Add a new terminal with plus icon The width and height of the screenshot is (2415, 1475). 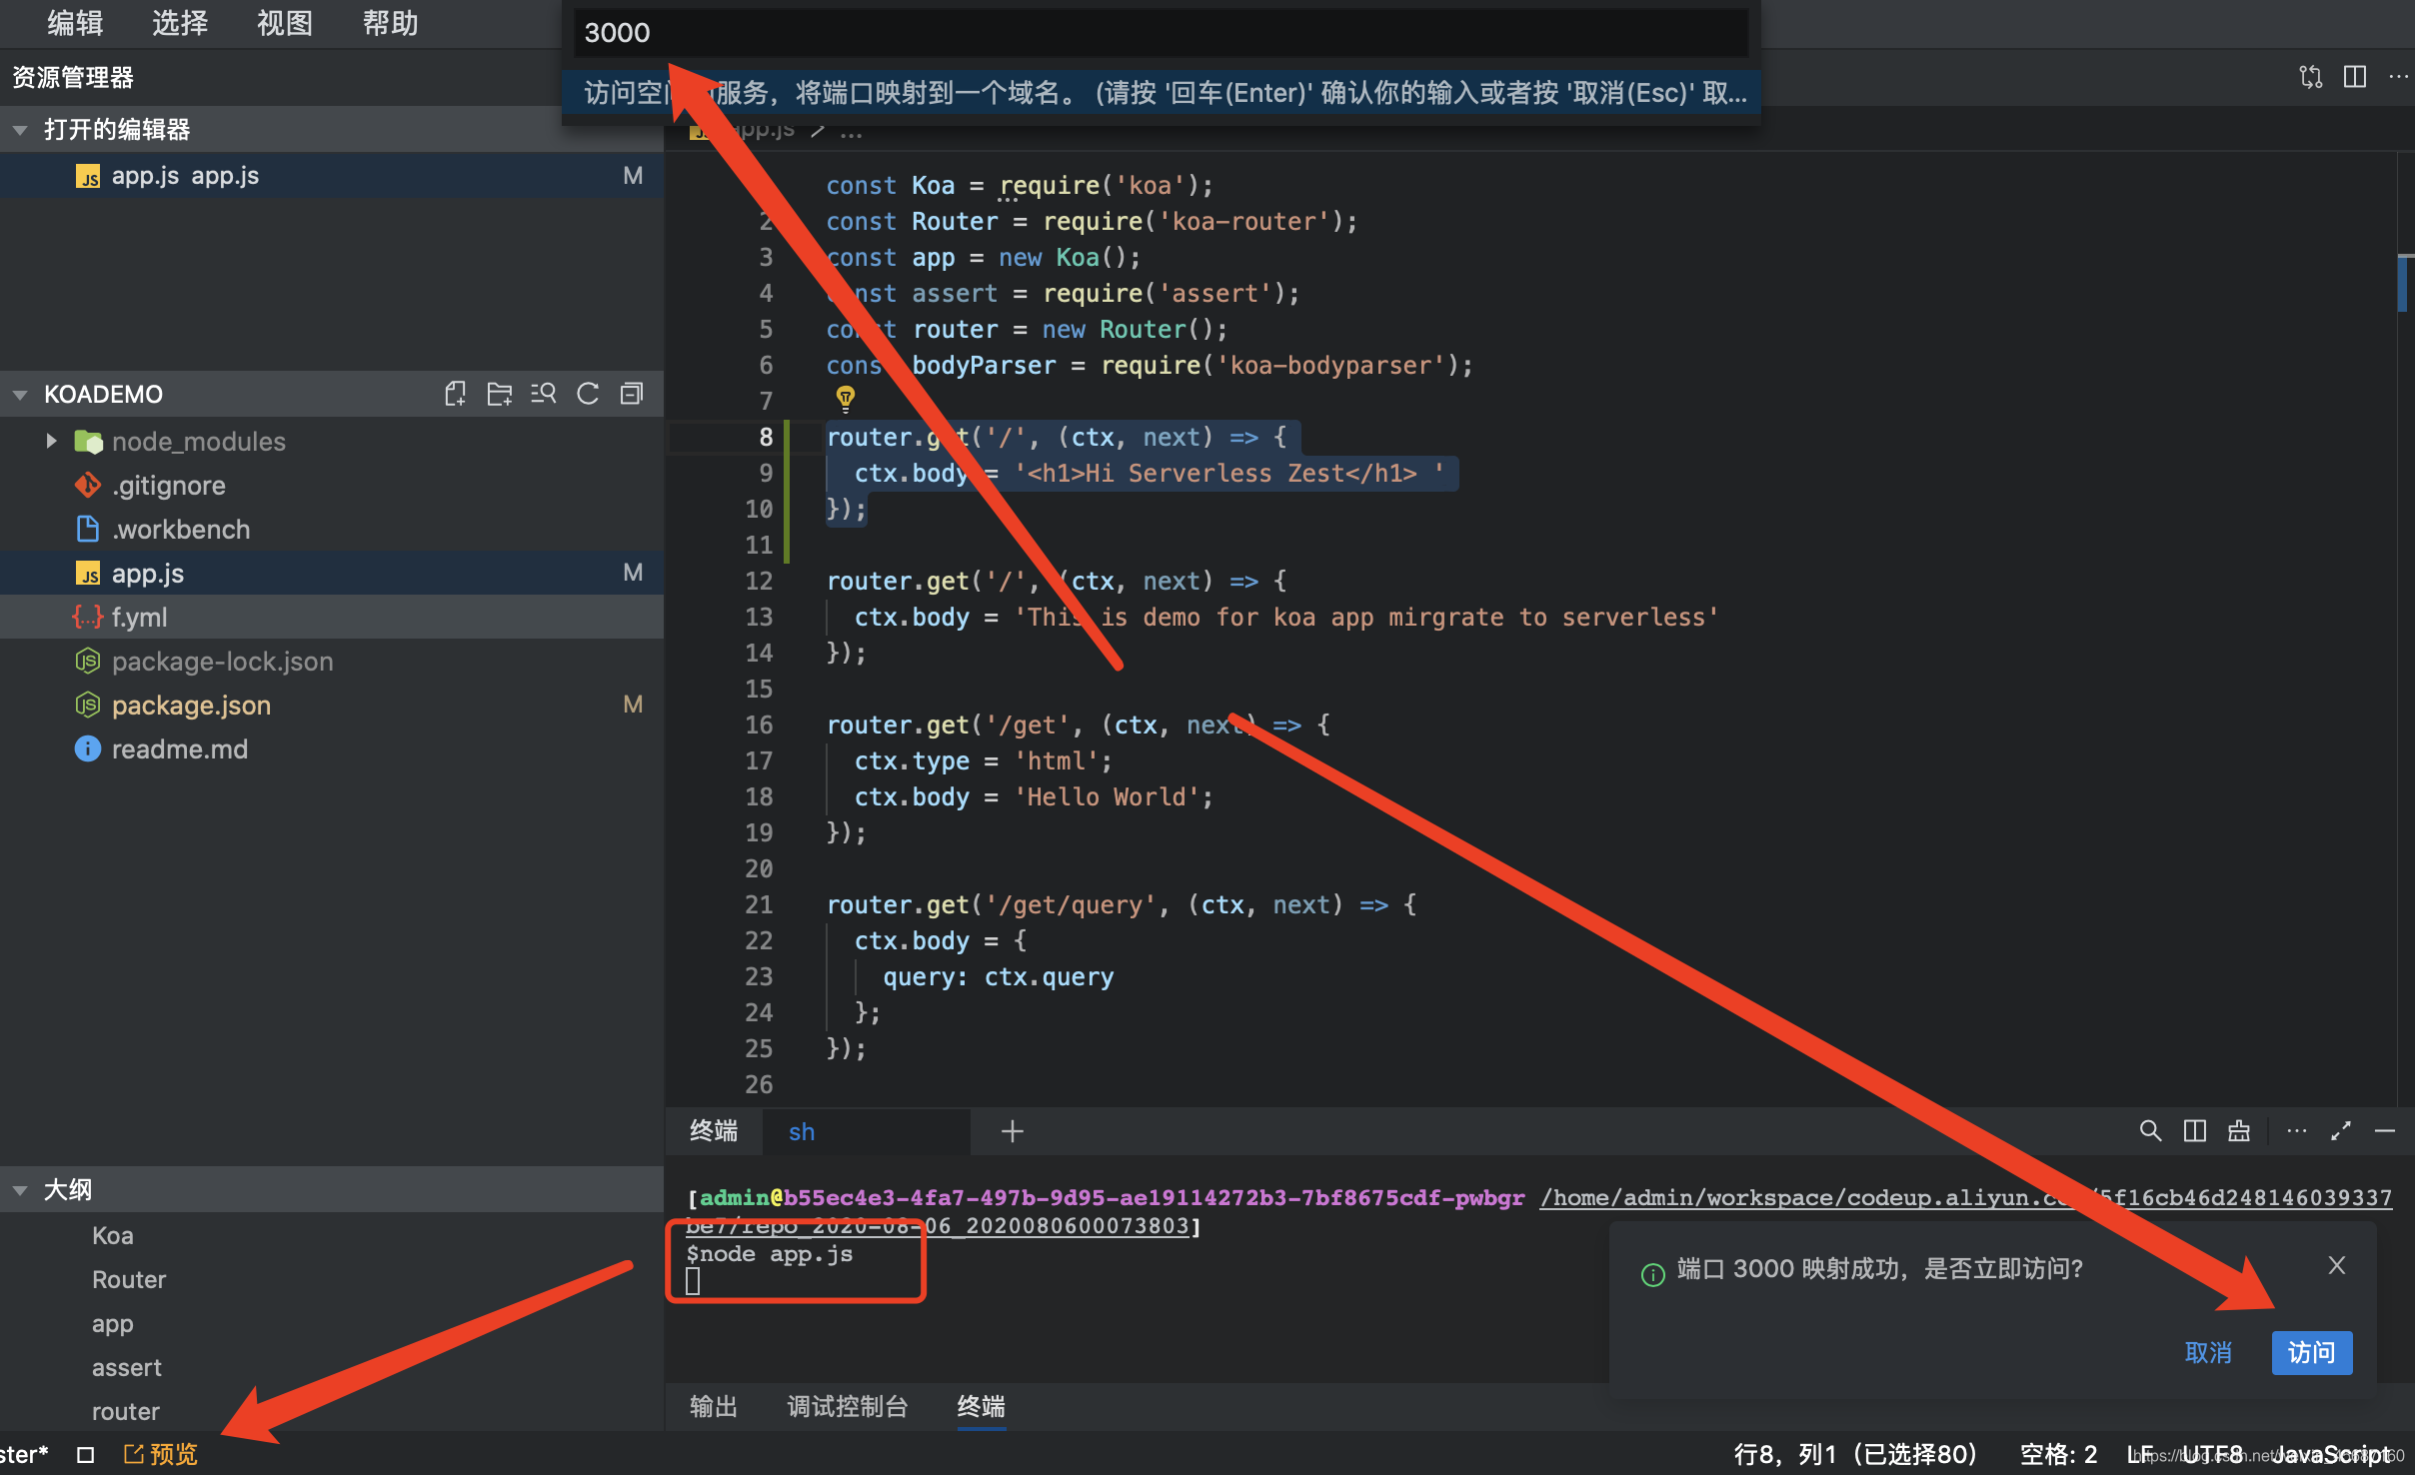(x=1012, y=1130)
